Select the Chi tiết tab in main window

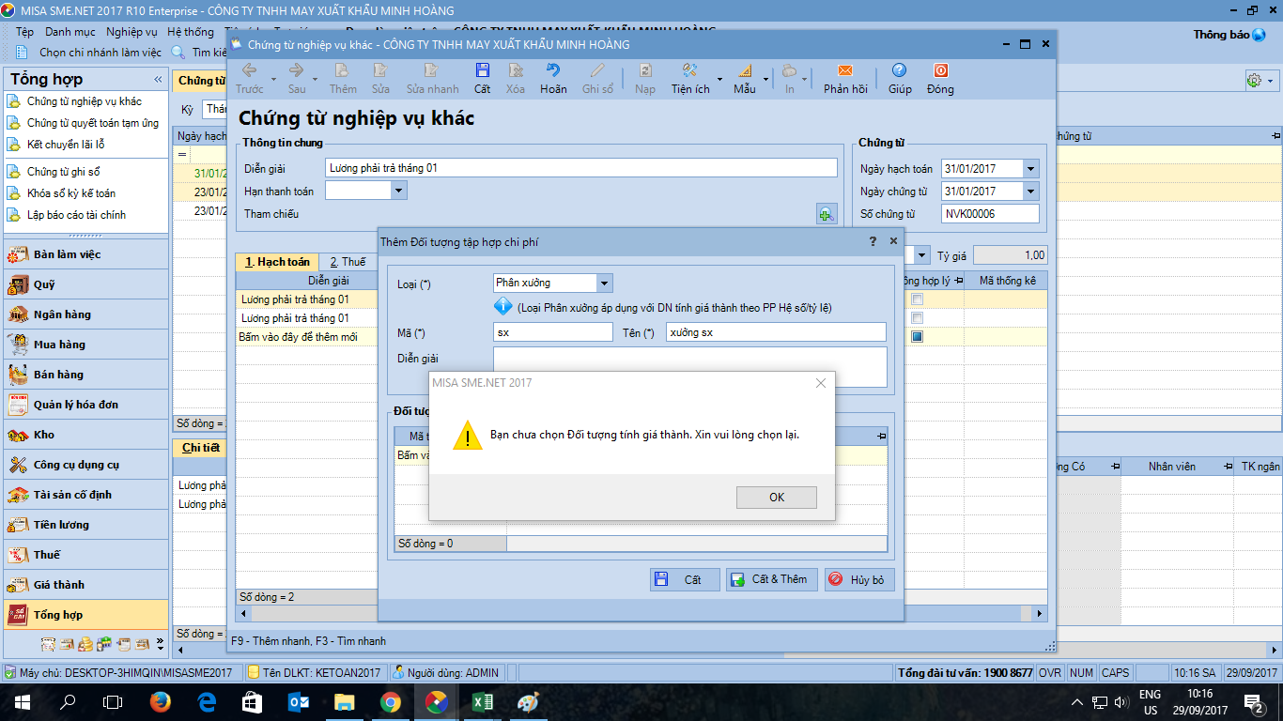click(x=200, y=448)
